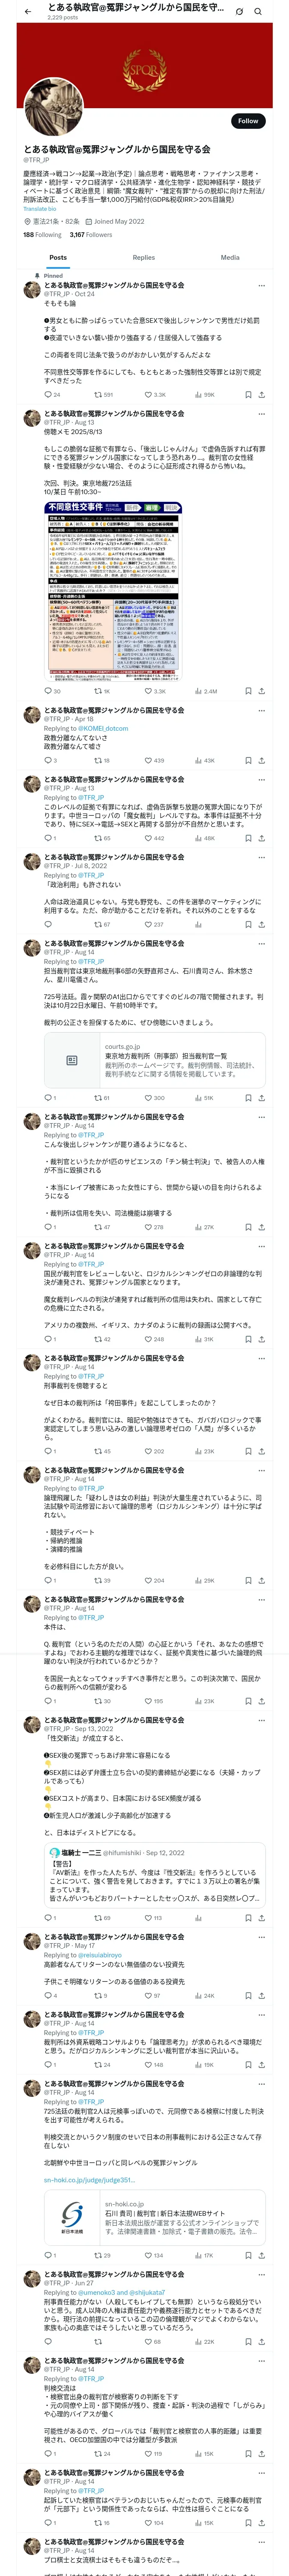289x2576 pixels.
Task: Open the SPQR banner header image
Action: (145, 72)
